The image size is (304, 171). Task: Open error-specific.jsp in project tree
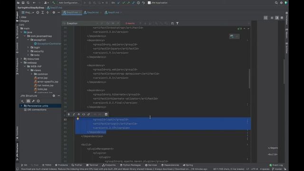click(x=46, y=82)
